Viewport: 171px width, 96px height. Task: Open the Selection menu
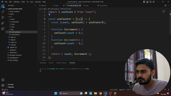point(17,2)
